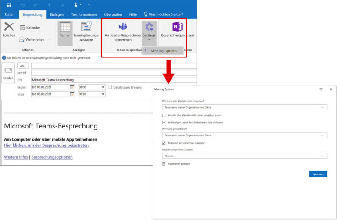Screen dimensions: 337x220
Task: Open the Ende date calendar picker
Action: coord(72,94)
